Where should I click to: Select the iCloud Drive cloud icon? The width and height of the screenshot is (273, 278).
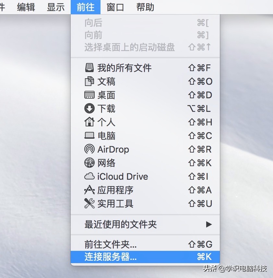(x=89, y=176)
